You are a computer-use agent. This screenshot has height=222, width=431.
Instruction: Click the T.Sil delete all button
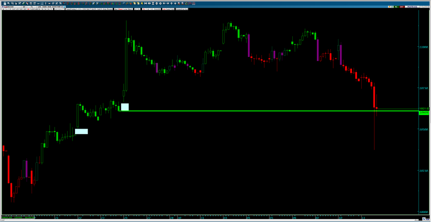tap(92, 9)
